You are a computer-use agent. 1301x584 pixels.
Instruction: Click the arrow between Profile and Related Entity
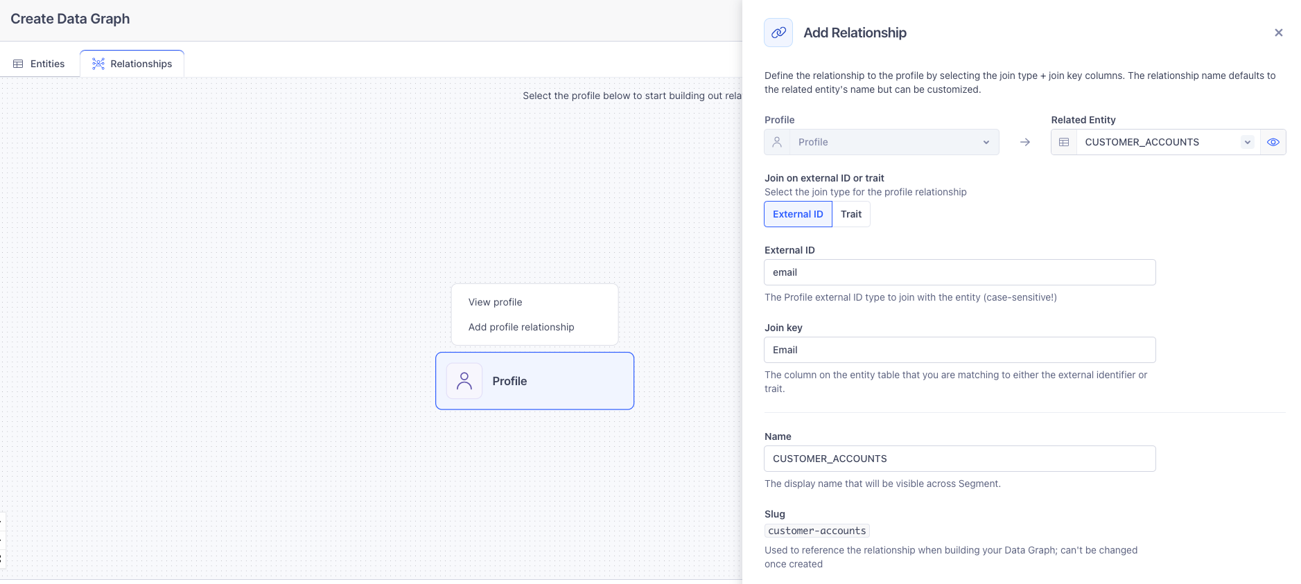[x=1025, y=142]
